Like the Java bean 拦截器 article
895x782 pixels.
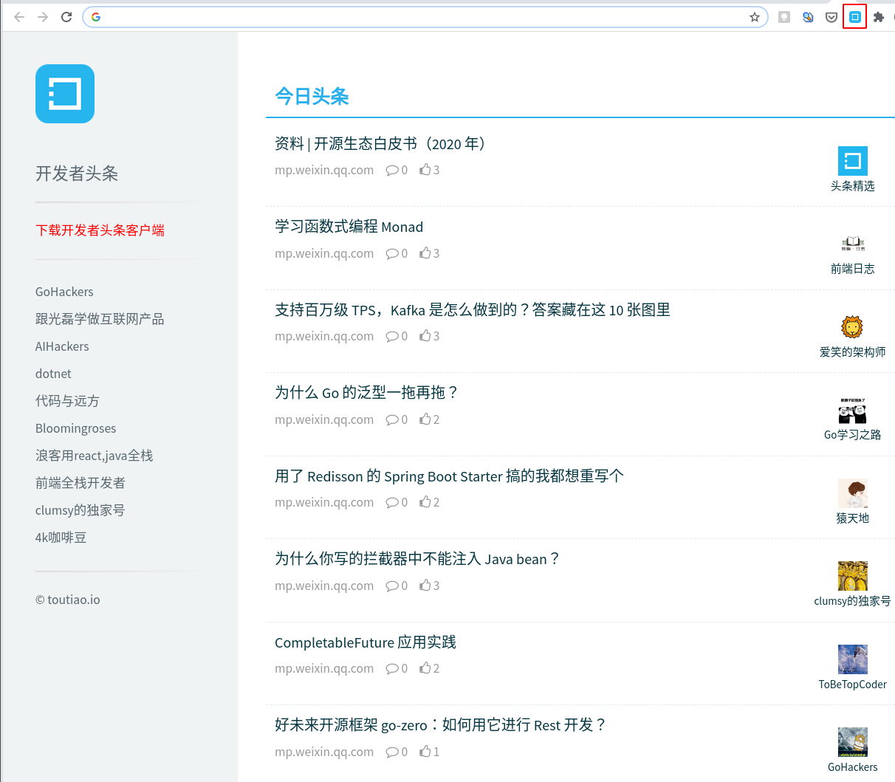tap(425, 586)
